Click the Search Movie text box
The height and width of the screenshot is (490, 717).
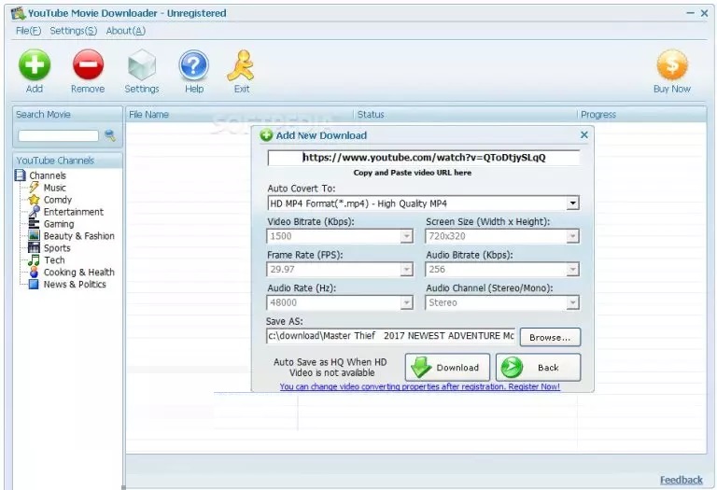click(59, 135)
